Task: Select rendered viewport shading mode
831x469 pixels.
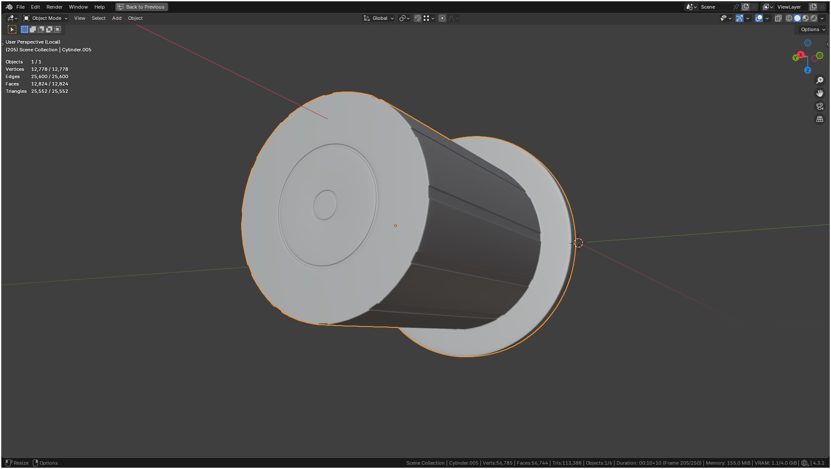Action: (x=814, y=18)
